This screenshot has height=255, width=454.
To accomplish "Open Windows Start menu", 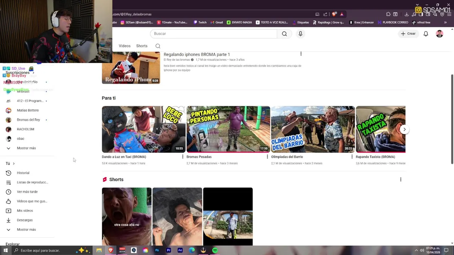I will [5, 250].
